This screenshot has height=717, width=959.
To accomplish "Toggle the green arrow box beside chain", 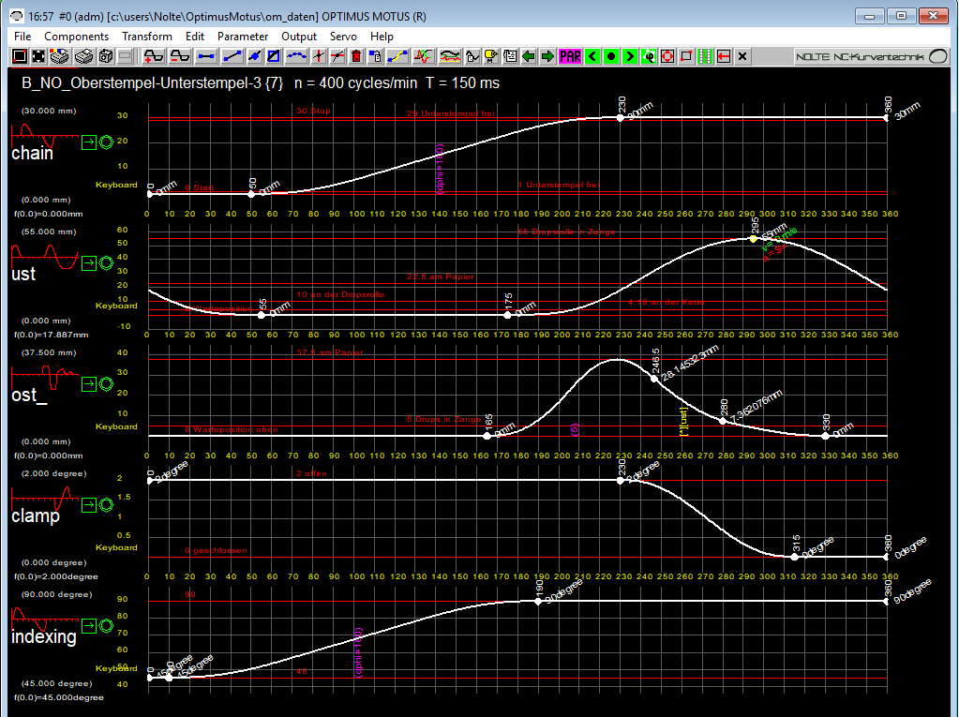I will (x=88, y=142).
